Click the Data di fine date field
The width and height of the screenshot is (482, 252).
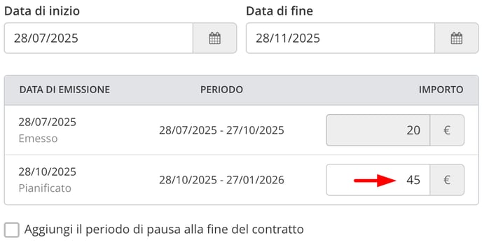pos(340,38)
